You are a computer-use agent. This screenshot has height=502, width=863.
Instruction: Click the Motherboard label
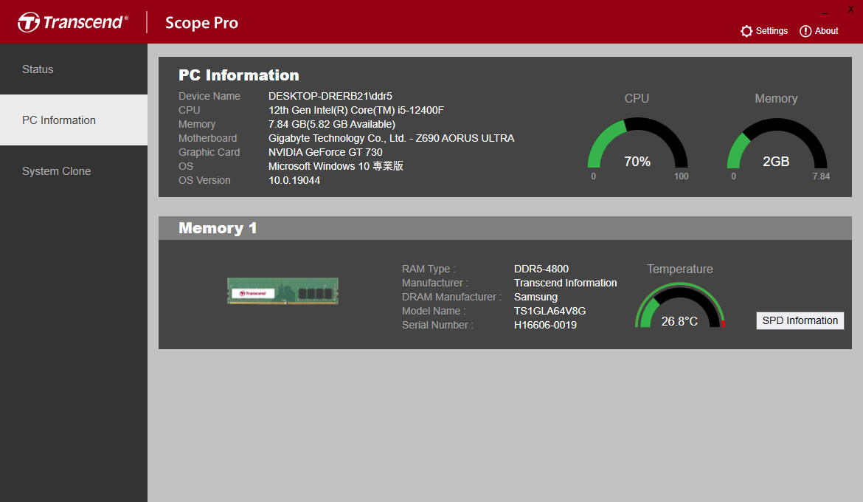tap(207, 138)
